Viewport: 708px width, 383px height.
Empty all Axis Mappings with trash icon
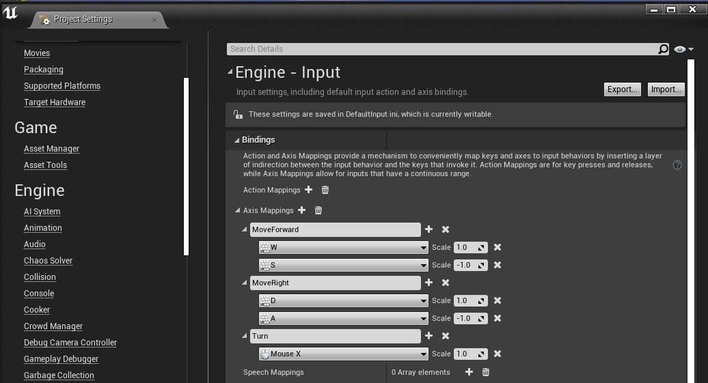click(x=318, y=210)
